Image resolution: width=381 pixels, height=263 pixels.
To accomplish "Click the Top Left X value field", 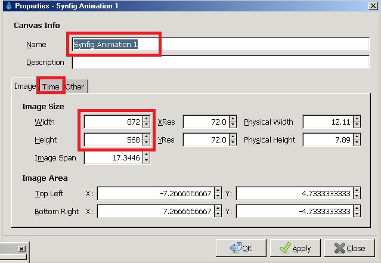I will tap(156, 193).
